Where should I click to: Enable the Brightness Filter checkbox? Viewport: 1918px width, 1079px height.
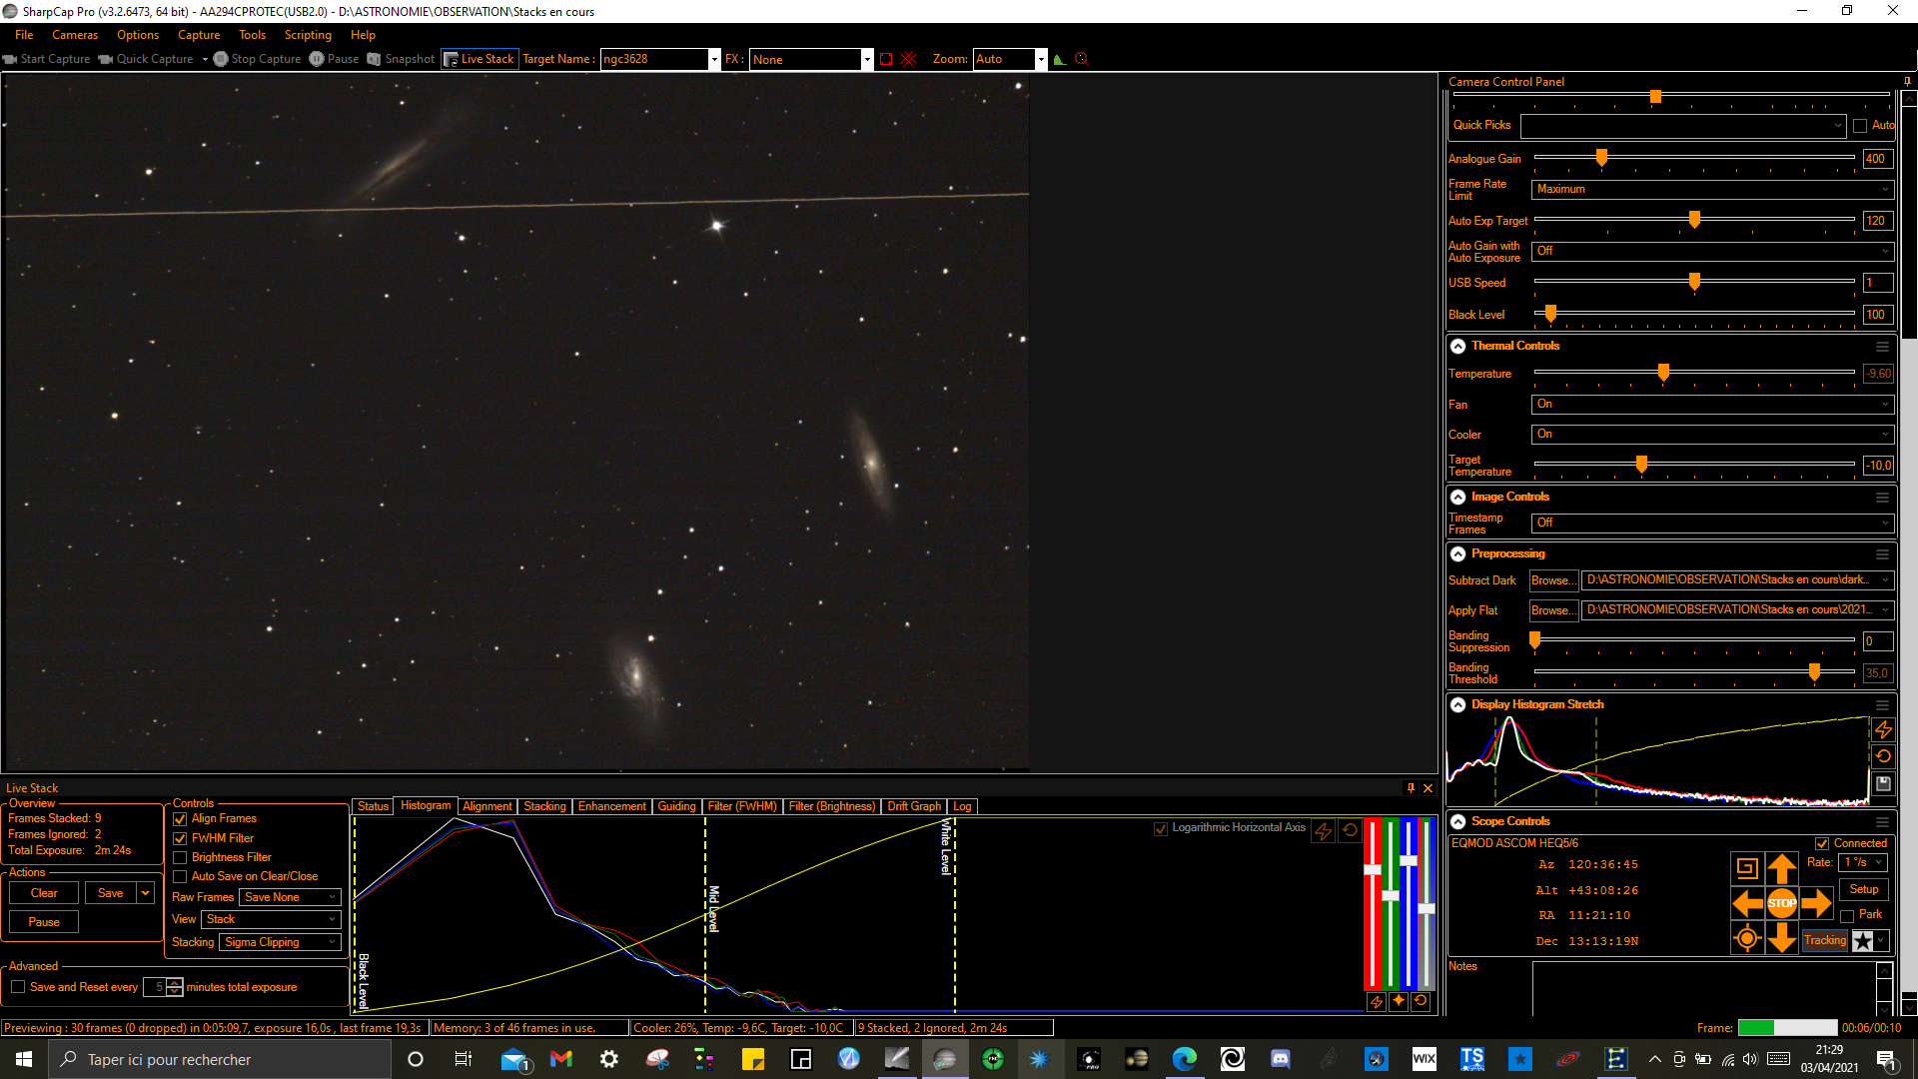181,858
